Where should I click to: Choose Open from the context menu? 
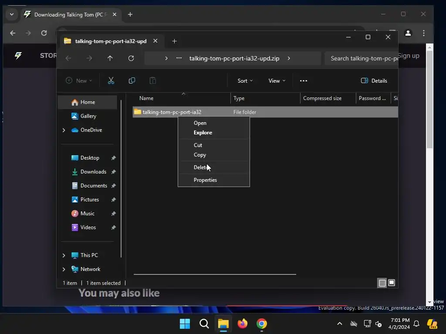pos(200,123)
